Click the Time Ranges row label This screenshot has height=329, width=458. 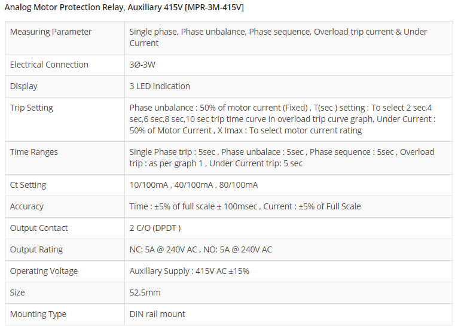click(x=34, y=152)
